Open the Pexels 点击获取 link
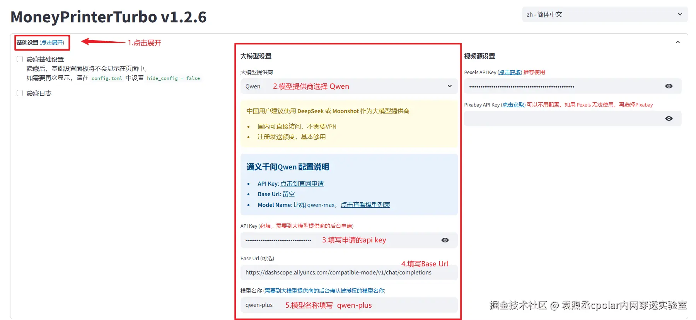696x320 pixels. tap(510, 72)
